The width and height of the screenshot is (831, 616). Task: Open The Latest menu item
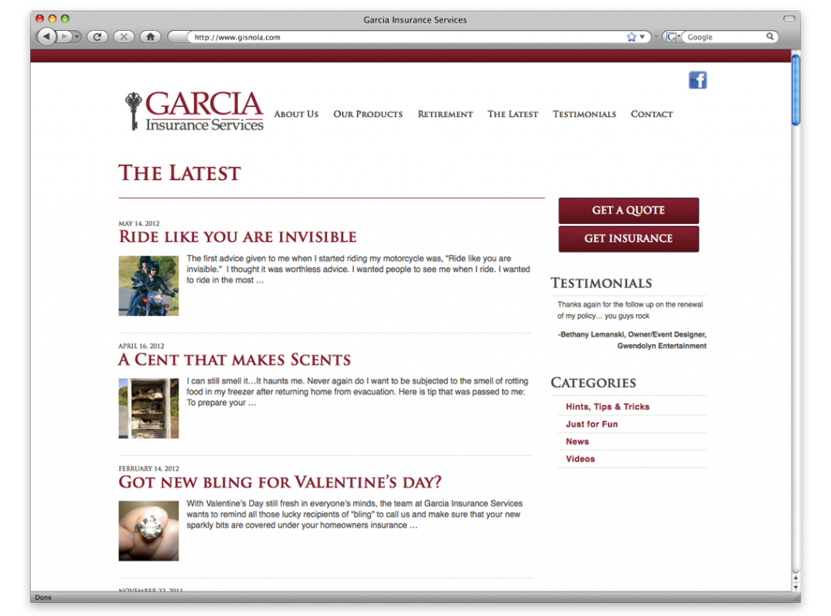coord(513,114)
